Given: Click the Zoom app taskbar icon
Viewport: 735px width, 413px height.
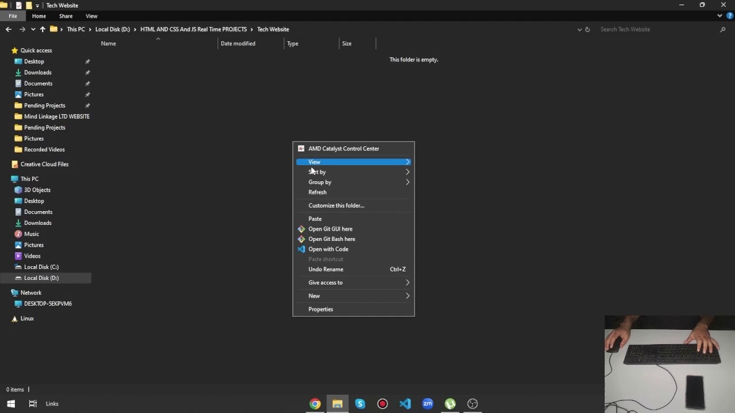Looking at the screenshot, I should point(428,404).
